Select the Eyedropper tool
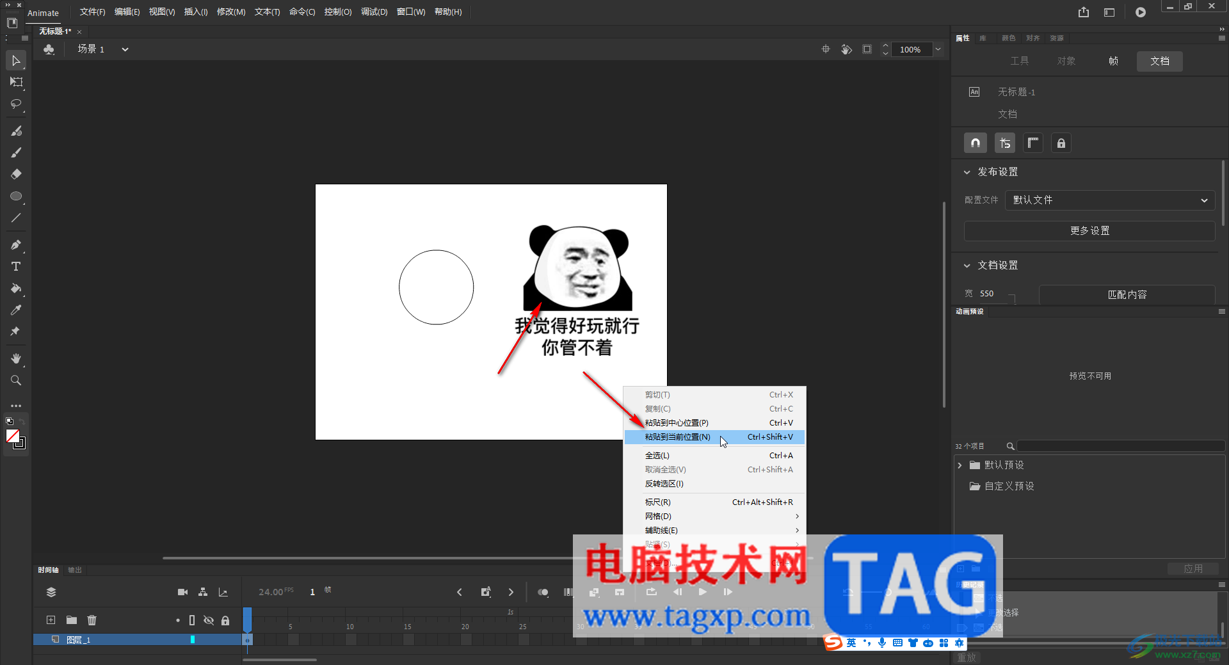The width and height of the screenshot is (1229, 665). [x=16, y=310]
